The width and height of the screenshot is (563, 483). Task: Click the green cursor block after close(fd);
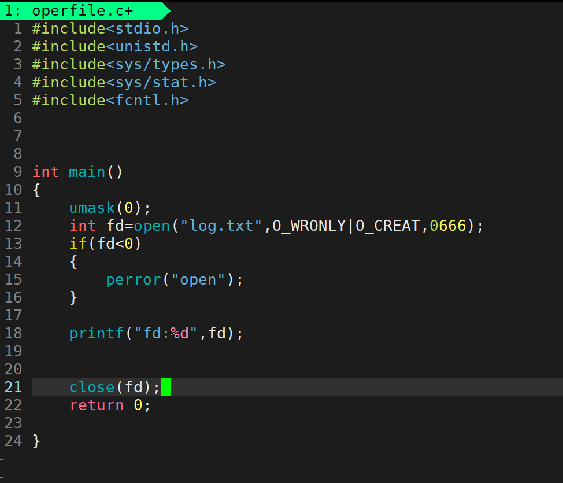click(166, 387)
